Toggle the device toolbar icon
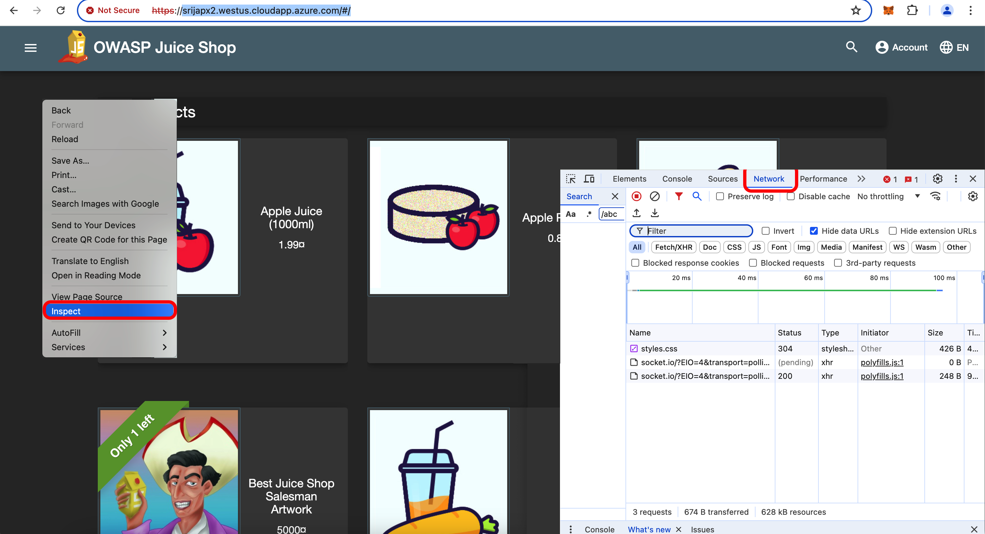Image resolution: width=985 pixels, height=534 pixels. 589,179
